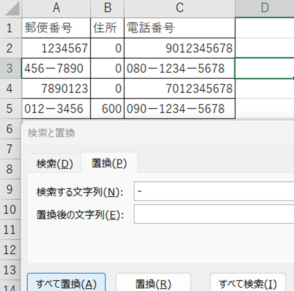
Task: Click the 郵便番号 header cell
Action: [56, 28]
